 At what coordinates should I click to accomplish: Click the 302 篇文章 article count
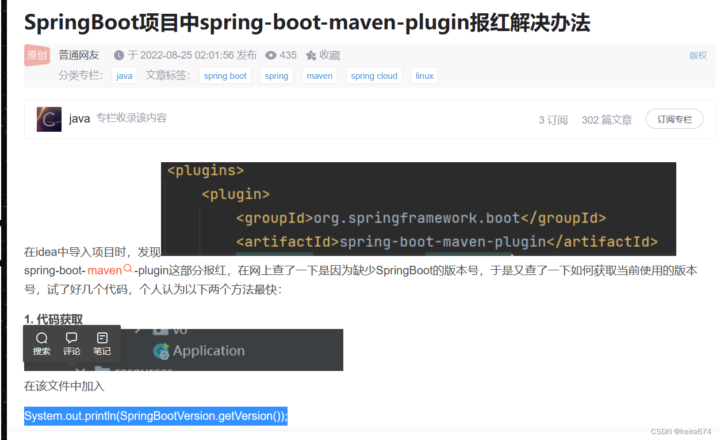click(607, 120)
